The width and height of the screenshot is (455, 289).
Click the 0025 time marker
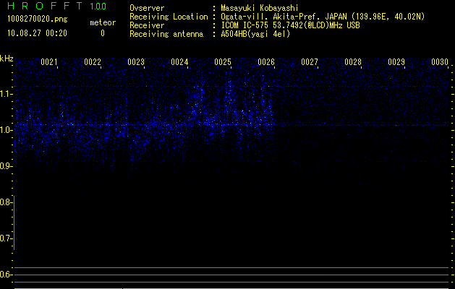point(223,62)
